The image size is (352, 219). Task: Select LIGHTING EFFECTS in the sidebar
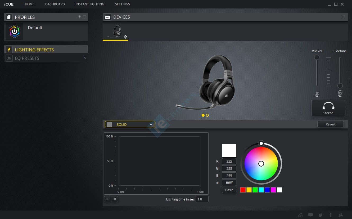point(46,50)
